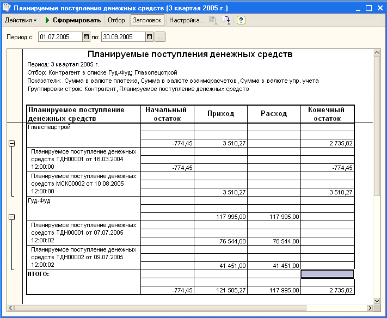The height and width of the screenshot is (318, 387).
Task: Click the restore settings icon
Action: click(213, 20)
